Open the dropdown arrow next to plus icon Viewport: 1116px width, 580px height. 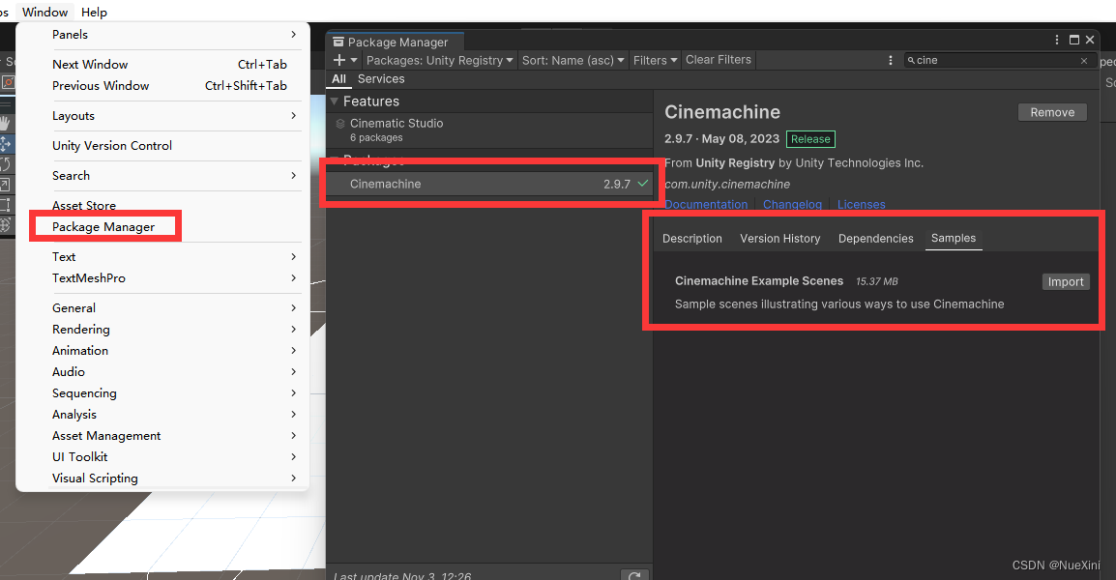pos(354,61)
